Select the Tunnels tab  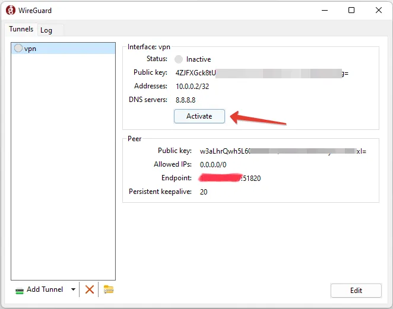coord(21,29)
